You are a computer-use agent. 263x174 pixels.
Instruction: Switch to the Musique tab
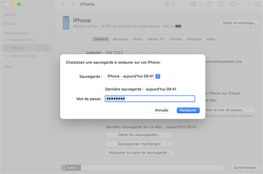pos(120,39)
